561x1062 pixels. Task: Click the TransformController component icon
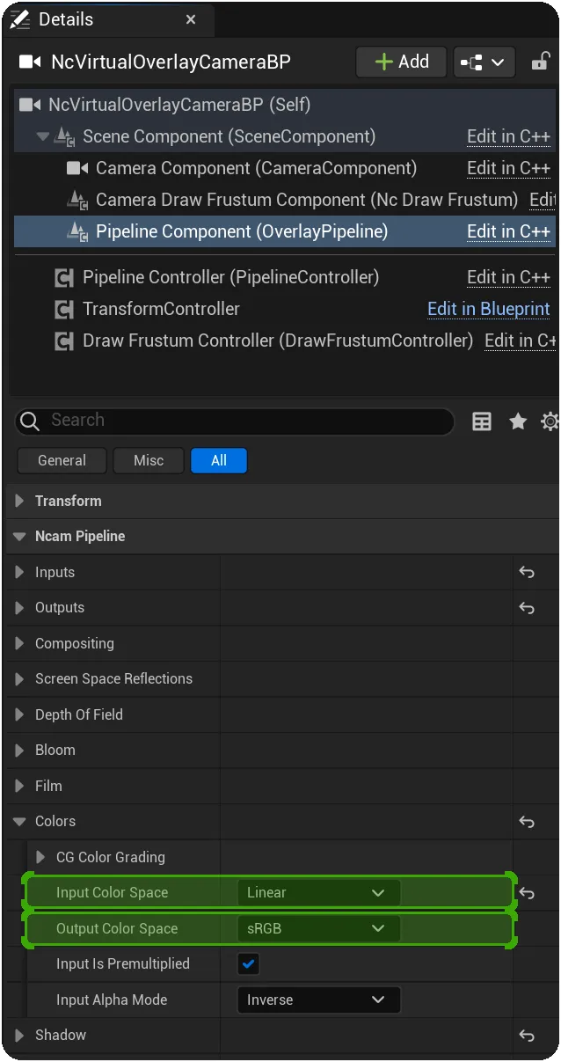coord(63,310)
